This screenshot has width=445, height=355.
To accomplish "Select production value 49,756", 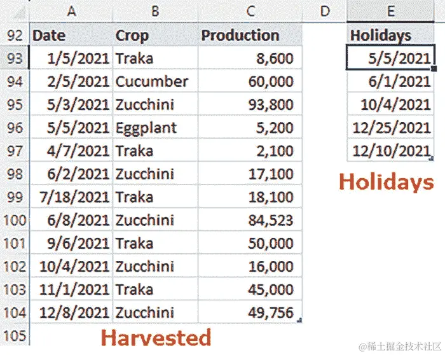I will click(250, 312).
